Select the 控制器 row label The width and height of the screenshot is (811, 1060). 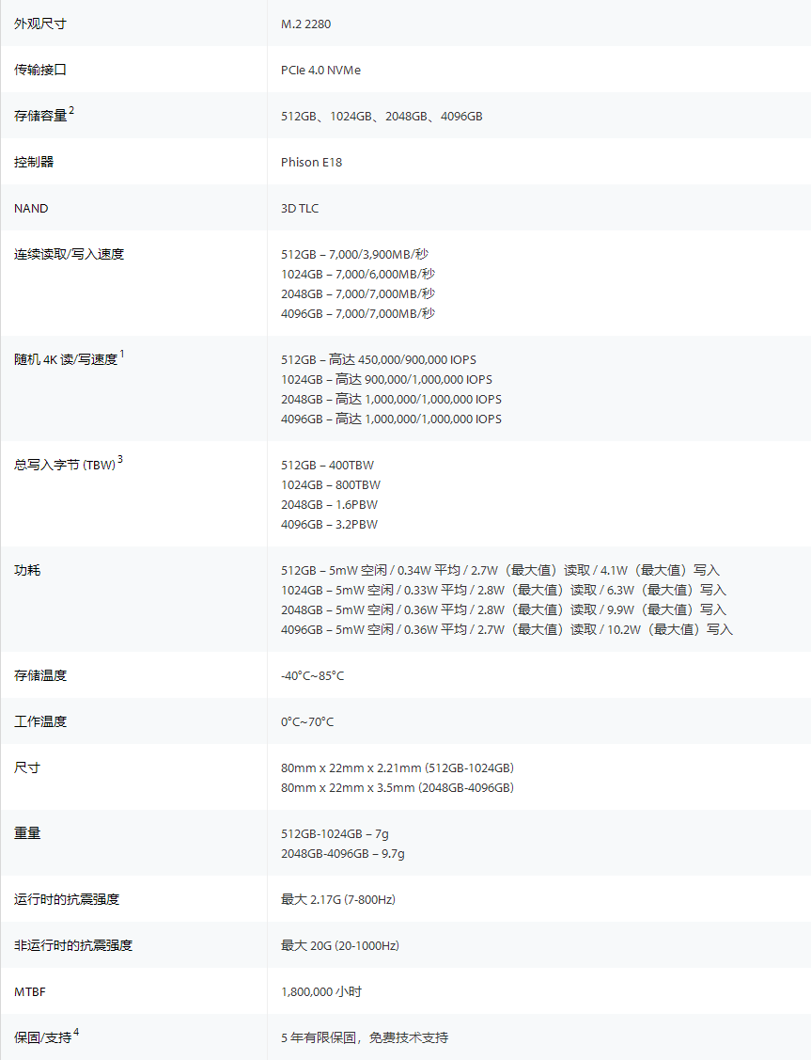pyautogui.click(x=34, y=163)
